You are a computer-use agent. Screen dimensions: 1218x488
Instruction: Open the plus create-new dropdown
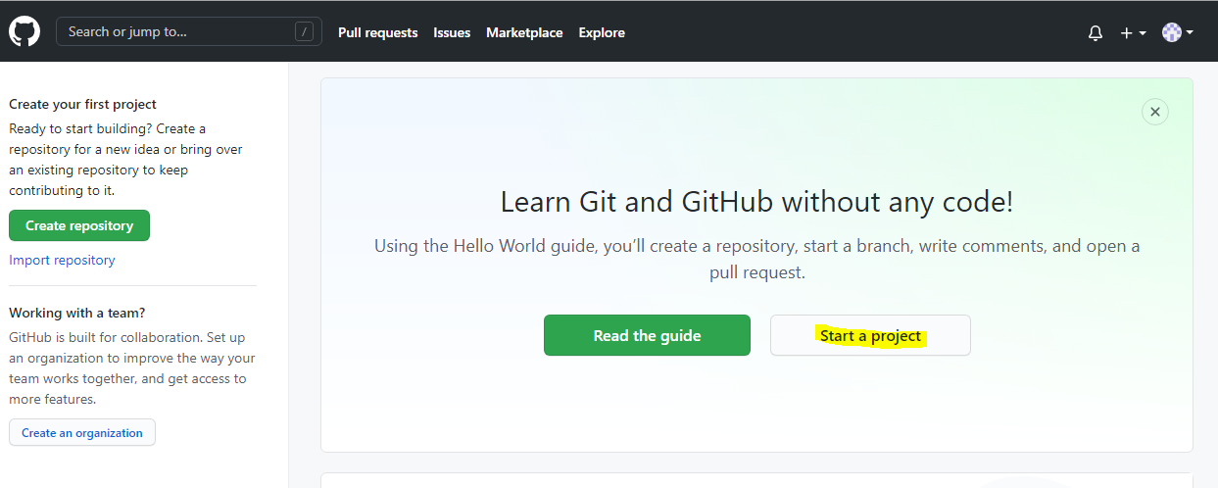tap(1133, 32)
